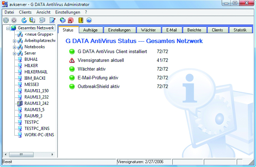The width and height of the screenshot is (256, 167).
Task: Expand the Arbeitsplatzrechner group
Action: pos(14,41)
